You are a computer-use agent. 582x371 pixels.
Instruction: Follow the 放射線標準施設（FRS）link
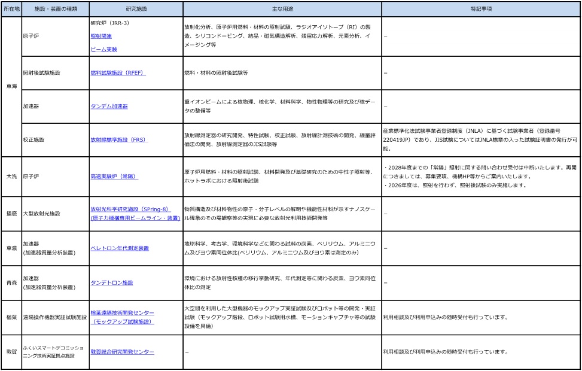119,140
